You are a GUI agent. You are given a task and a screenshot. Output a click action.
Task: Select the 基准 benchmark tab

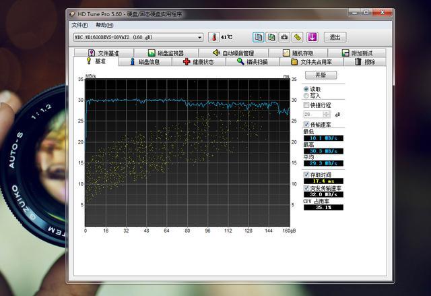point(96,61)
